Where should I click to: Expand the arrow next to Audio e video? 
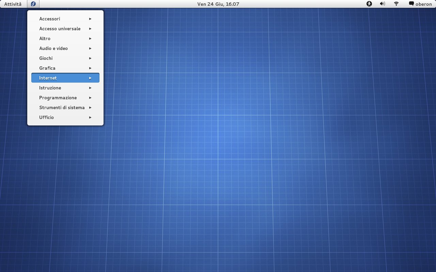(90, 48)
